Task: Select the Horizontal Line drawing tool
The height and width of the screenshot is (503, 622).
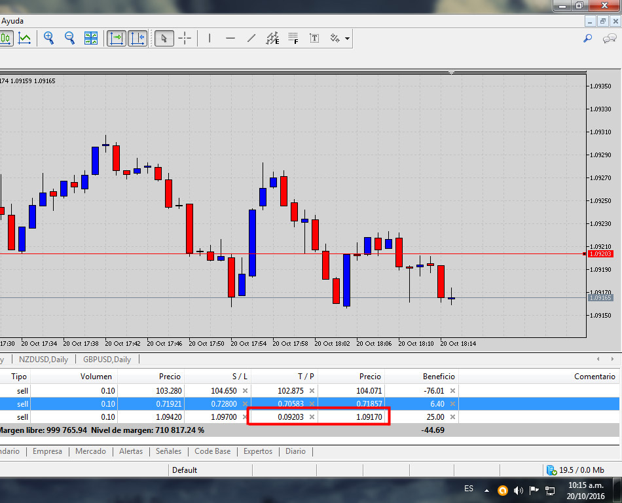Action: (230, 38)
